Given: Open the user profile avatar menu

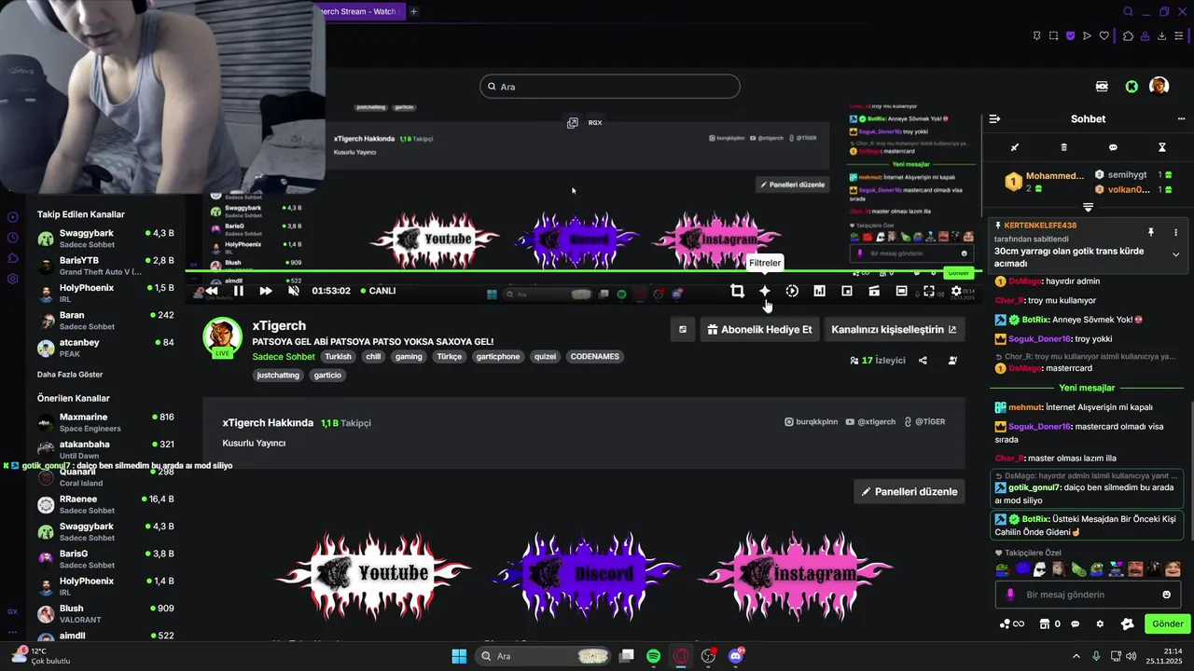Looking at the screenshot, I should click(1159, 87).
